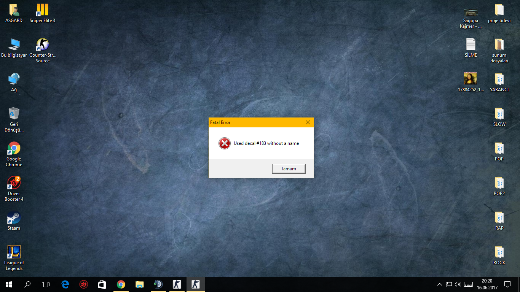Open the Windows Start menu
This screenshot has width=520, height=292.
[x=9, y=284]
